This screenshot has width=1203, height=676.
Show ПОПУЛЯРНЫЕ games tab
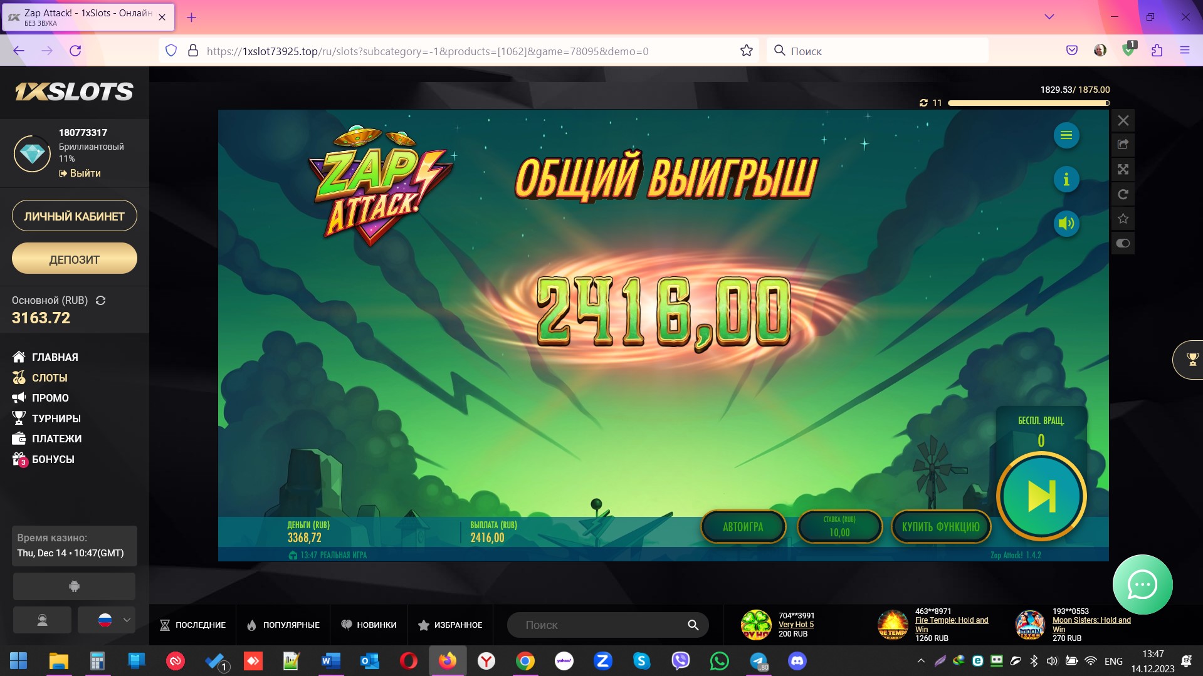pos(283,625)
